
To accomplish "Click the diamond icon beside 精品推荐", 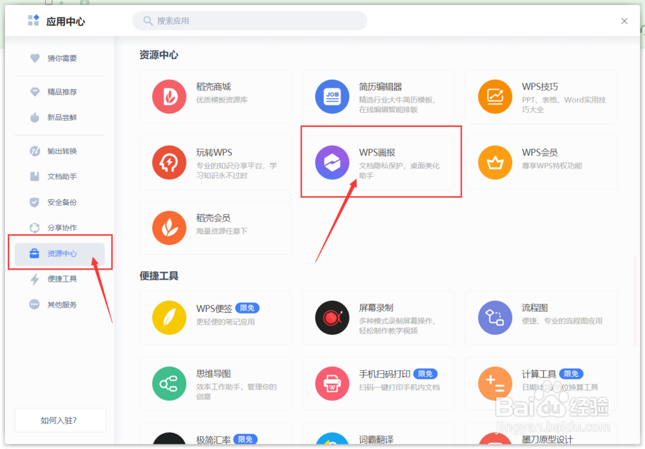I will [35, 92].
